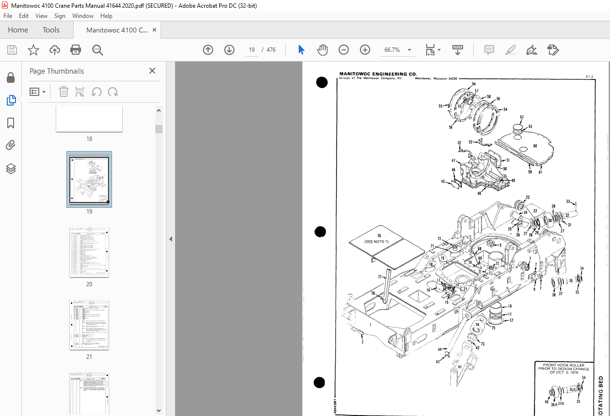Toggle the Page Thumbnails sidebar icon

(x=11, y=101)
